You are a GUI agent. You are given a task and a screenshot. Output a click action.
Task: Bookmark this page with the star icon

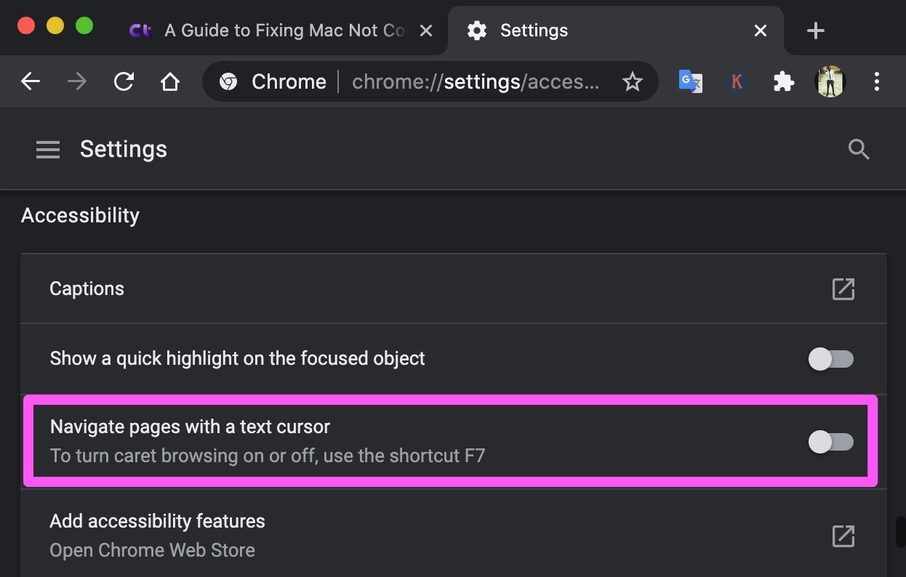coord(633,82)
